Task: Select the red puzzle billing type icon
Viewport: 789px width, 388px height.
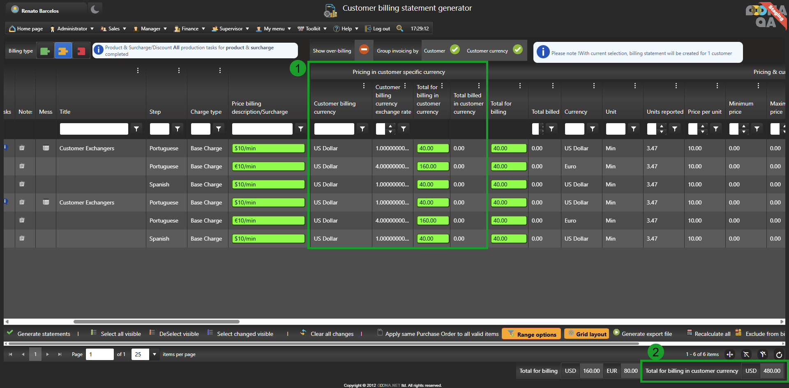Action: pos(81,51)
